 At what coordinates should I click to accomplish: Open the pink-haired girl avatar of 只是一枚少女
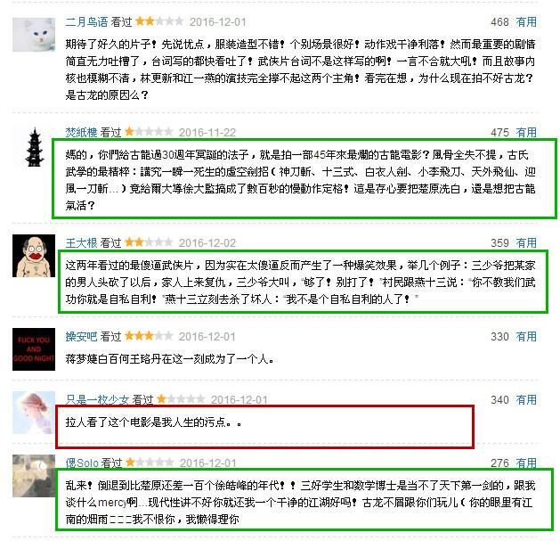[x=34, y=413]
